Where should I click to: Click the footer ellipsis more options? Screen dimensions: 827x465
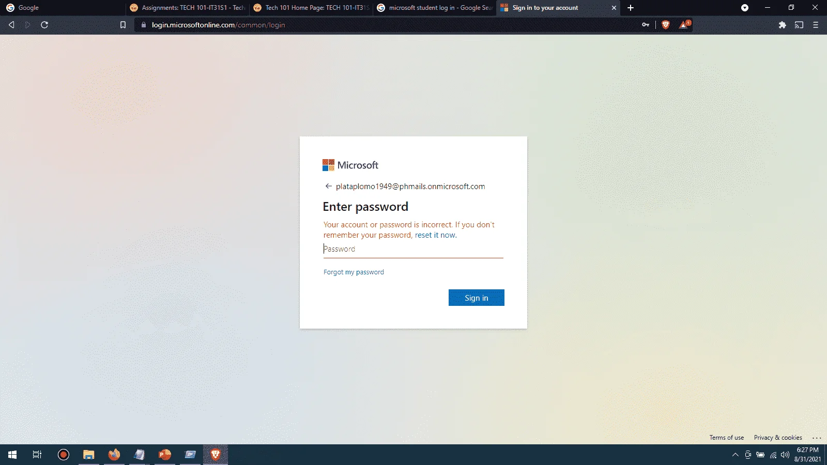(817, 438)
